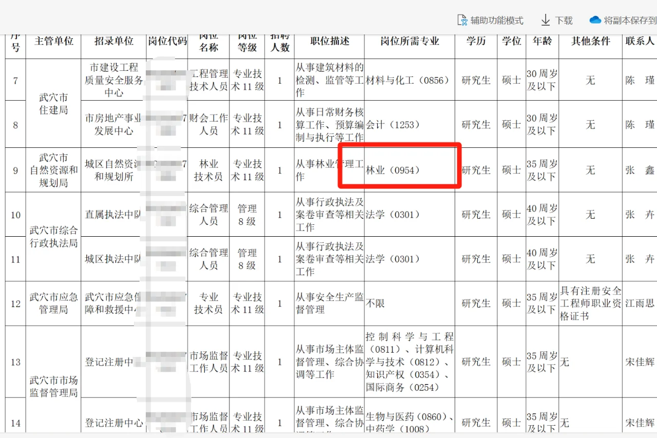The image size is (657, 438).
Task: Click the 林业技术员 cell
Action: point(208,170)
